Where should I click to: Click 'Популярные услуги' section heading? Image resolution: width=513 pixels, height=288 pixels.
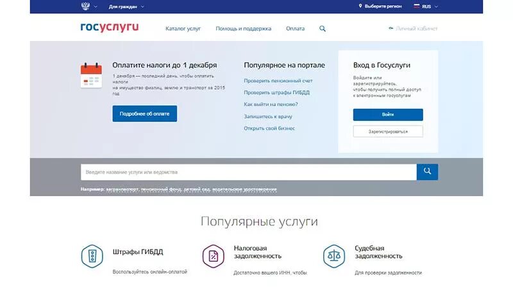pos(259,221)
